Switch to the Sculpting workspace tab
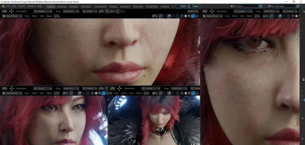Viewport: 305px width, 145px height. 73,6
